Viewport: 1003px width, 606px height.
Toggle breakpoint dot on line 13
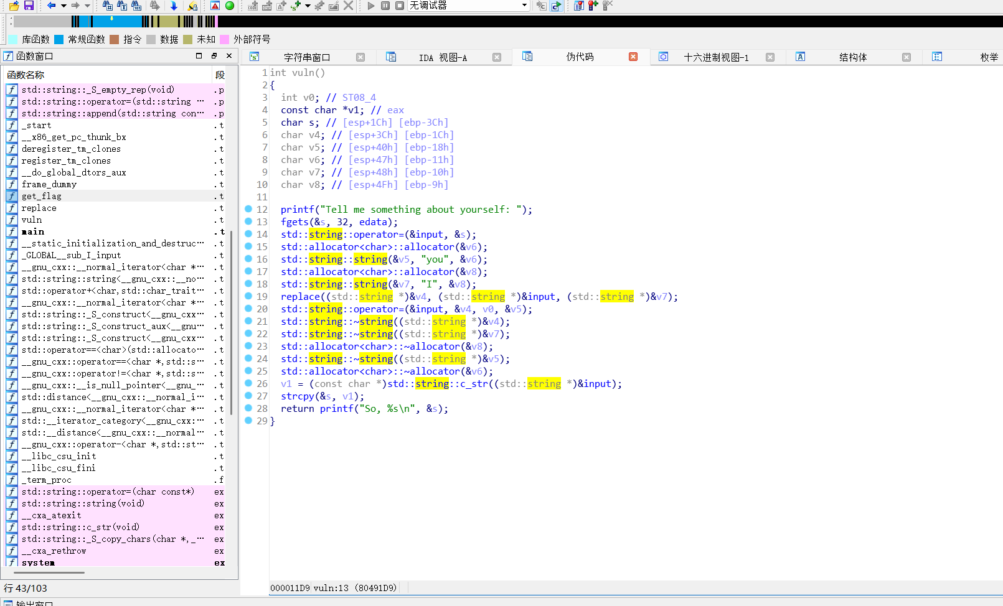(248, 221)
